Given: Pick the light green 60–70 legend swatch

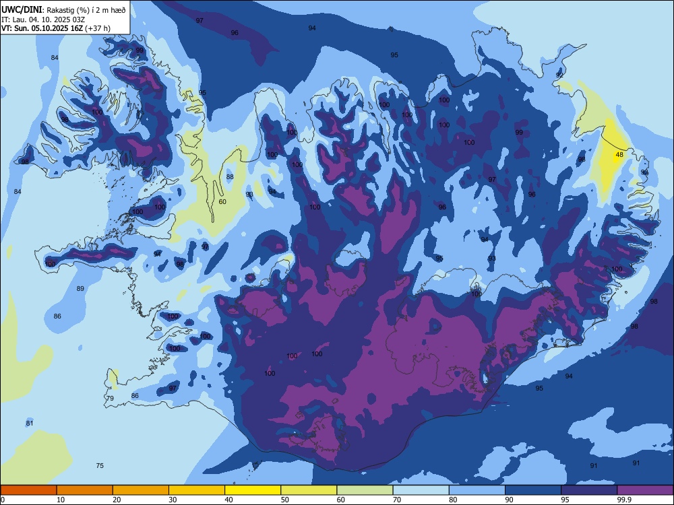Looking at the screenshot, I should coord(365,490).
